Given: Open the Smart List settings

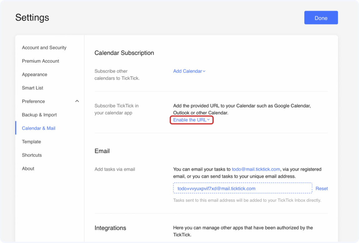Looking at the screenshot, I should click(32, 88).
